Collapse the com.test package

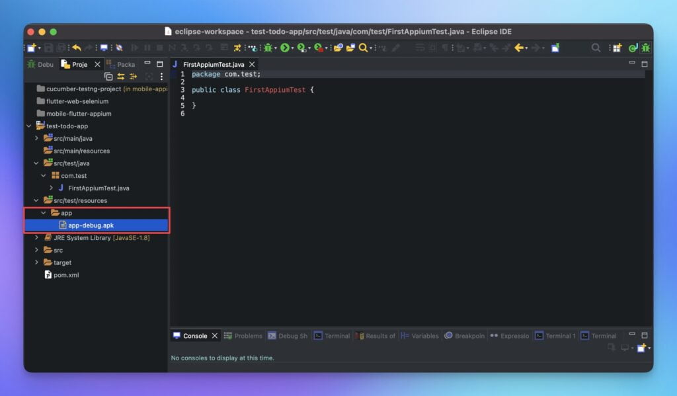point(44,176)
